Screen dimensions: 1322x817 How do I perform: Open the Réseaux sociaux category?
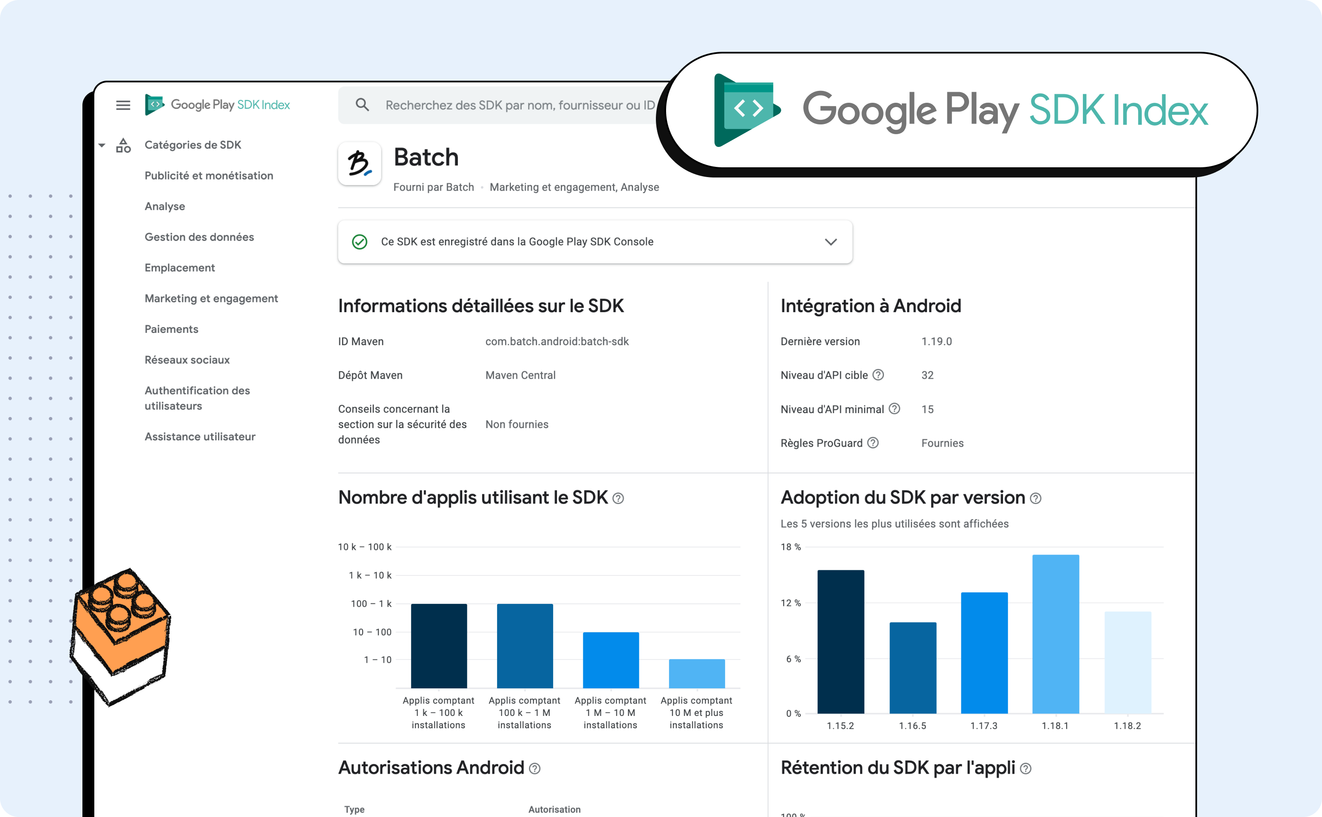(187, 360)
